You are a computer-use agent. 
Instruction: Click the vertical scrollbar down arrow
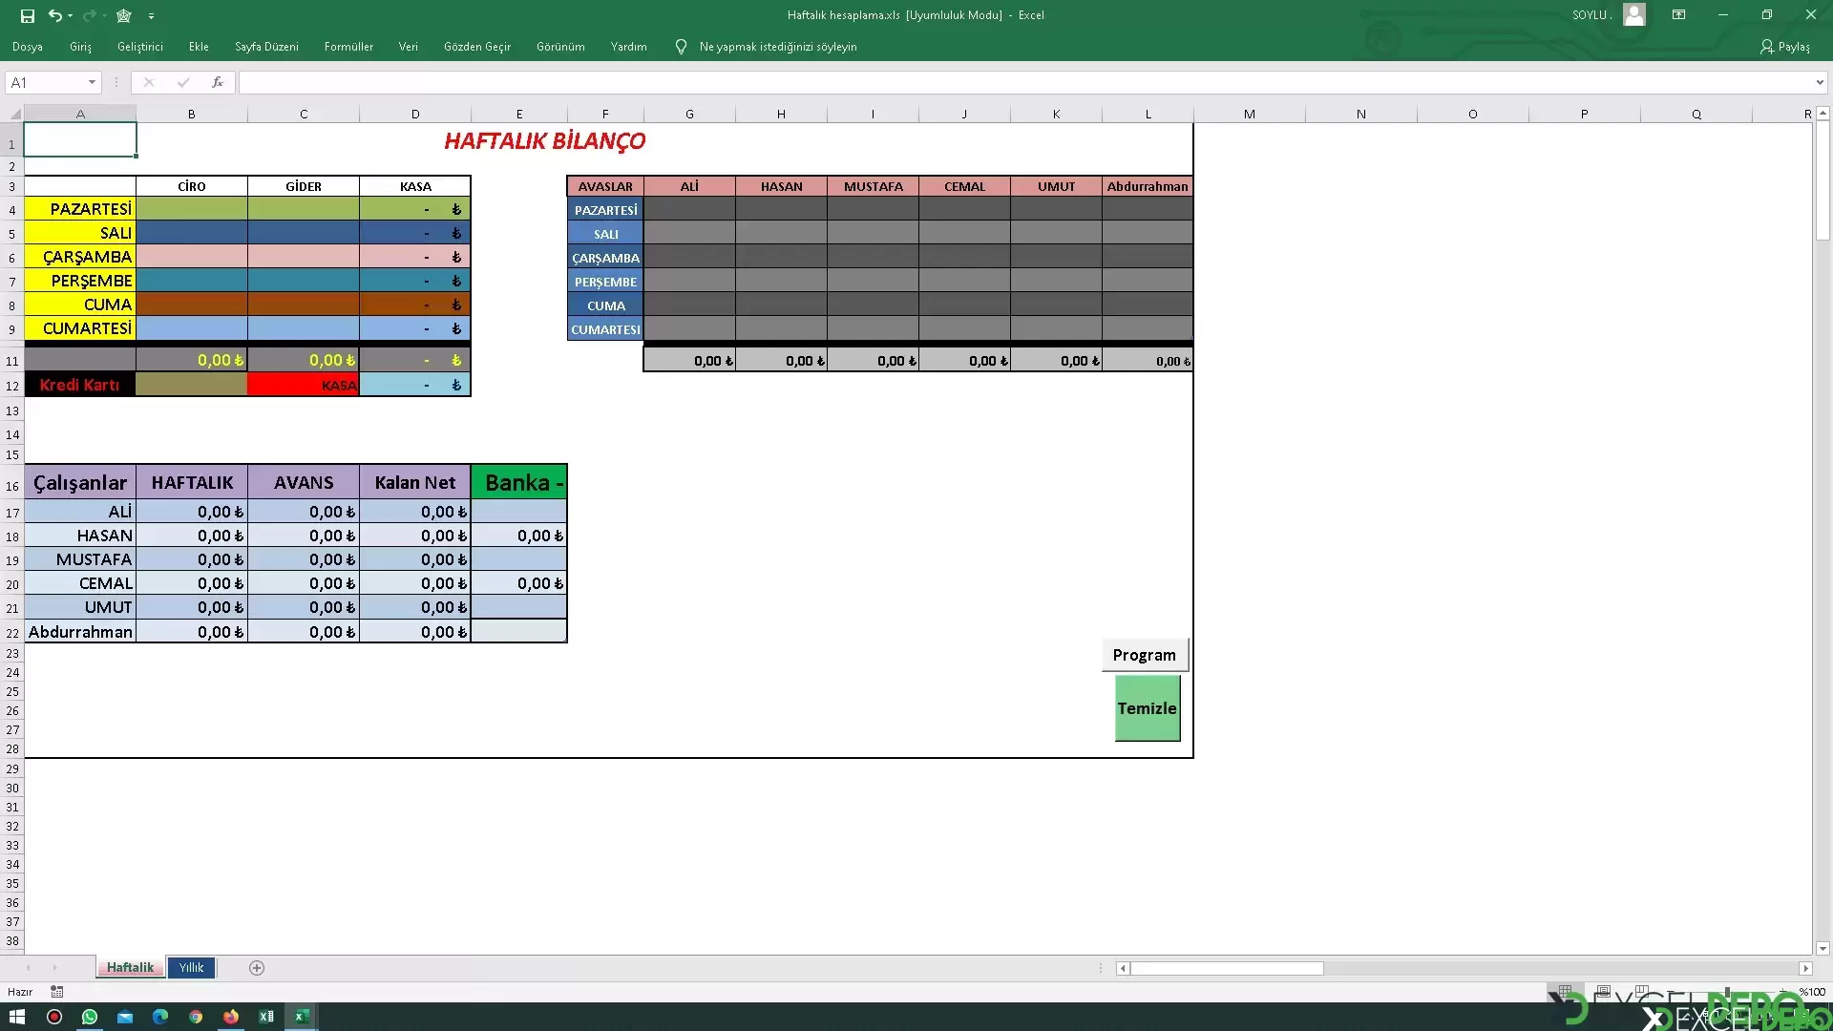1822,948
